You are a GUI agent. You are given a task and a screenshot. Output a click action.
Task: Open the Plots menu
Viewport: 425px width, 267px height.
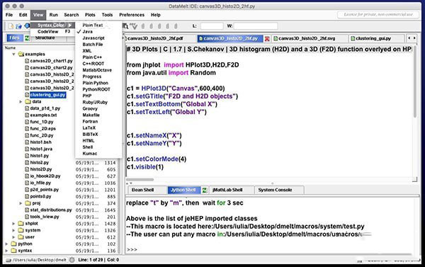coord(90,15)
